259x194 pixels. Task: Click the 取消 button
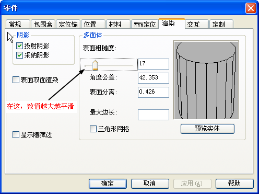point(150,184)
